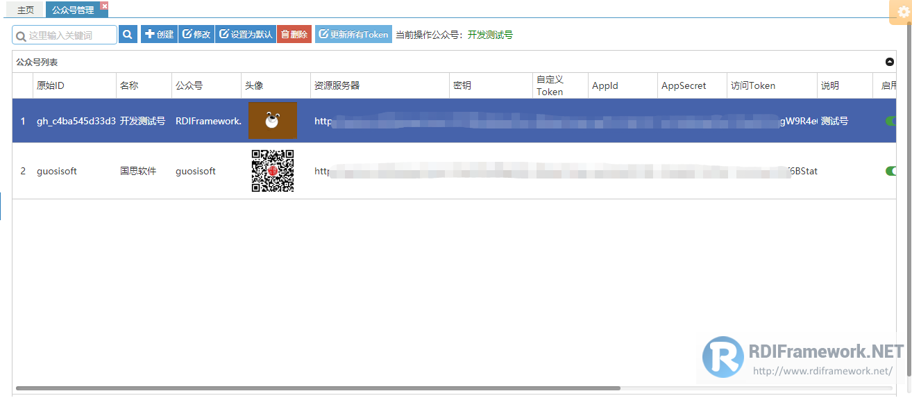Click the 资源服务器 column header

[380, 86]
